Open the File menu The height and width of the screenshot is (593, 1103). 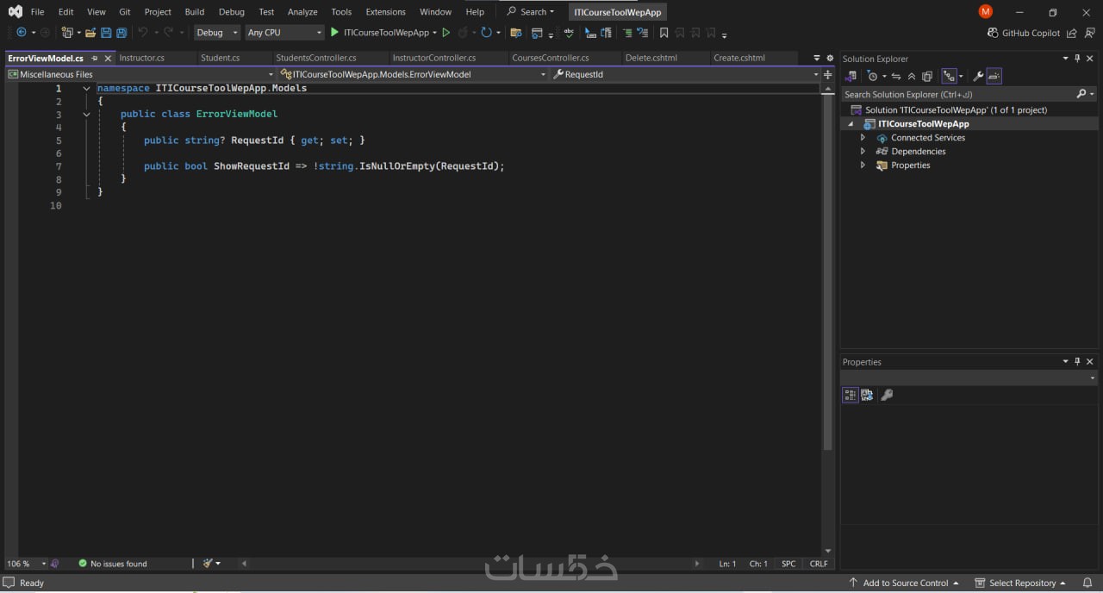point(37,12)
